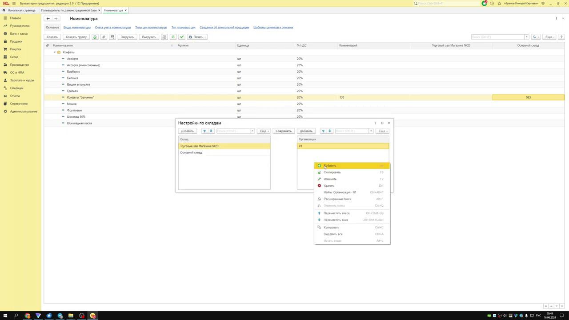Open the main menu hamburger icon
The height and width of the screenshot is (320, 569).
pyautogui.click(x=14, y=3)
